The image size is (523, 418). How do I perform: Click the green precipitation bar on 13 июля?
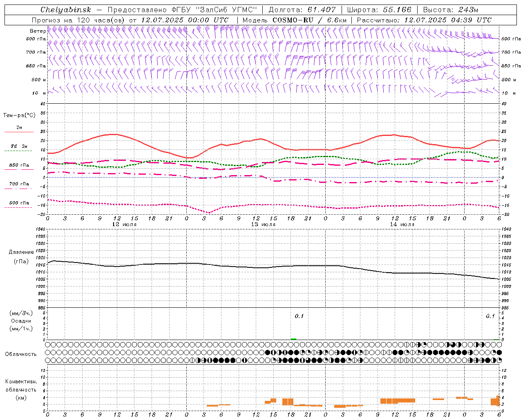[x=293, y=339]
